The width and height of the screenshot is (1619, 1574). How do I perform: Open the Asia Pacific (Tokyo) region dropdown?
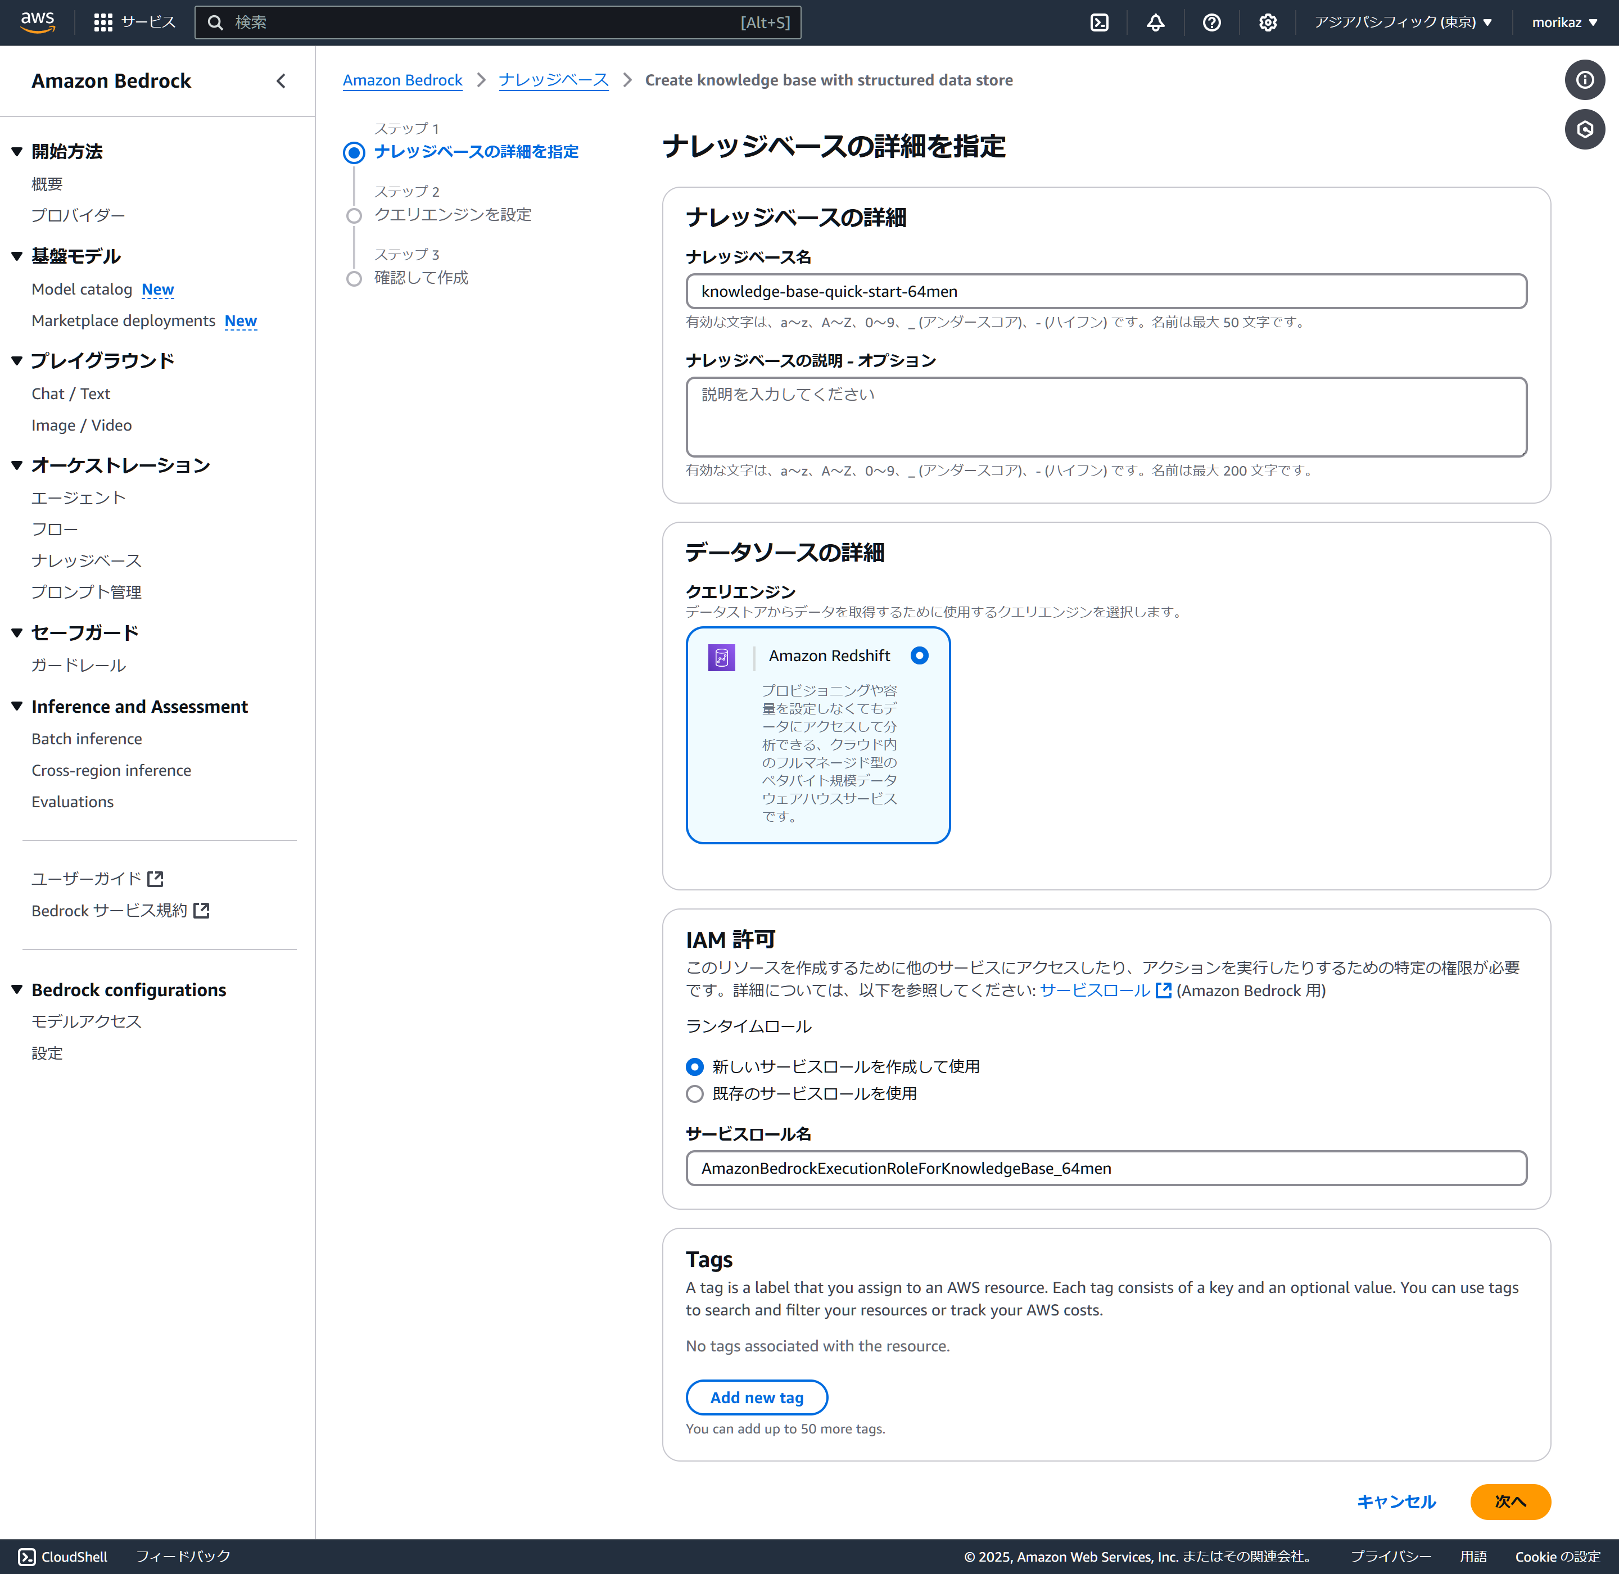pyautogui.click(x=1403, y=22)
